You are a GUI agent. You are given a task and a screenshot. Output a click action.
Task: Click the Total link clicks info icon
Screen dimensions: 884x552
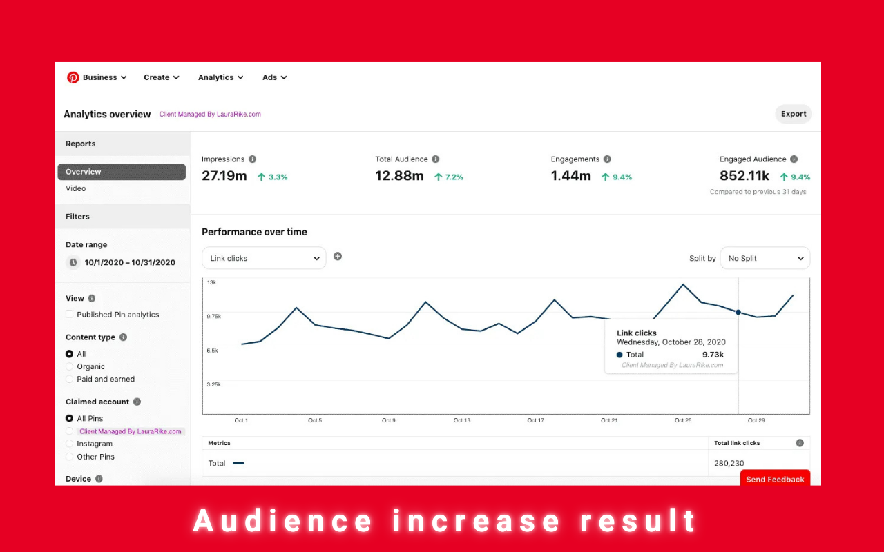pyautogui.click(x=800, y=443)
